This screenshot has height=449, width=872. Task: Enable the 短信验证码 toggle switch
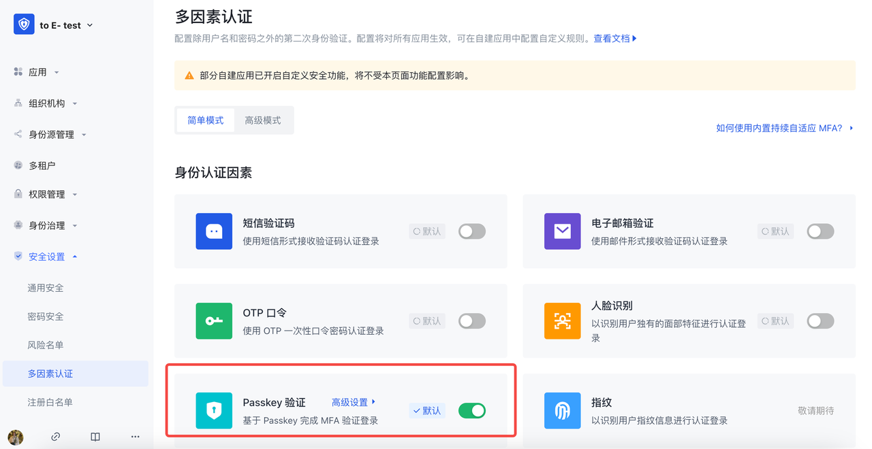click(x=471, y=231)
